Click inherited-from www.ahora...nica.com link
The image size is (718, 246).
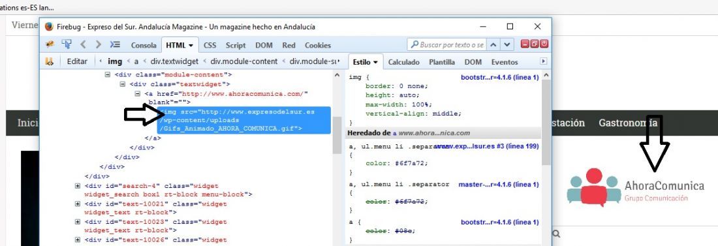pos(434,133)
